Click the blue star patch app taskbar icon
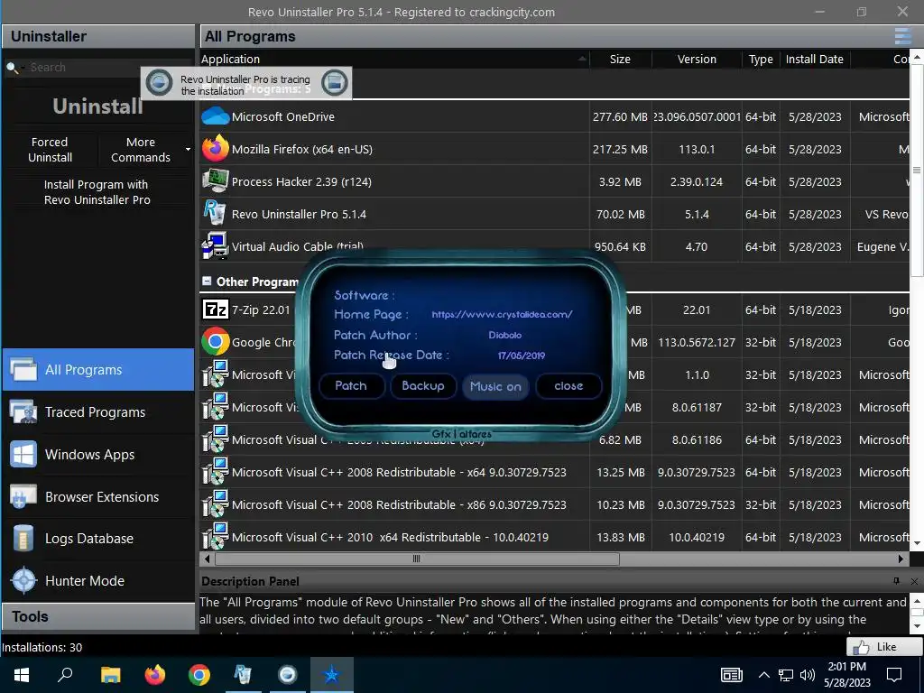 pyautogui.click(x=332, y=674)
